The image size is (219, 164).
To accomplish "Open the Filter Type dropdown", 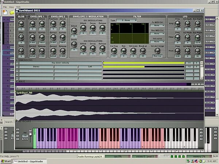I will [x=127, y=20].
